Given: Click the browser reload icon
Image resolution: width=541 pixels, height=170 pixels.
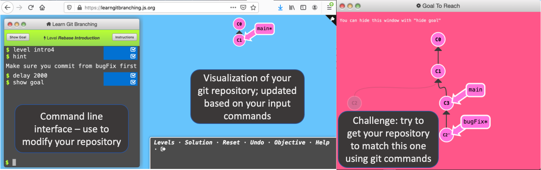Looking at the screenshot, I should point(31,7).
